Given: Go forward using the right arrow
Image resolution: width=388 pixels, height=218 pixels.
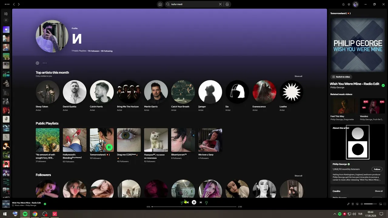Looking at the screenshot, I should coord(19,4).
